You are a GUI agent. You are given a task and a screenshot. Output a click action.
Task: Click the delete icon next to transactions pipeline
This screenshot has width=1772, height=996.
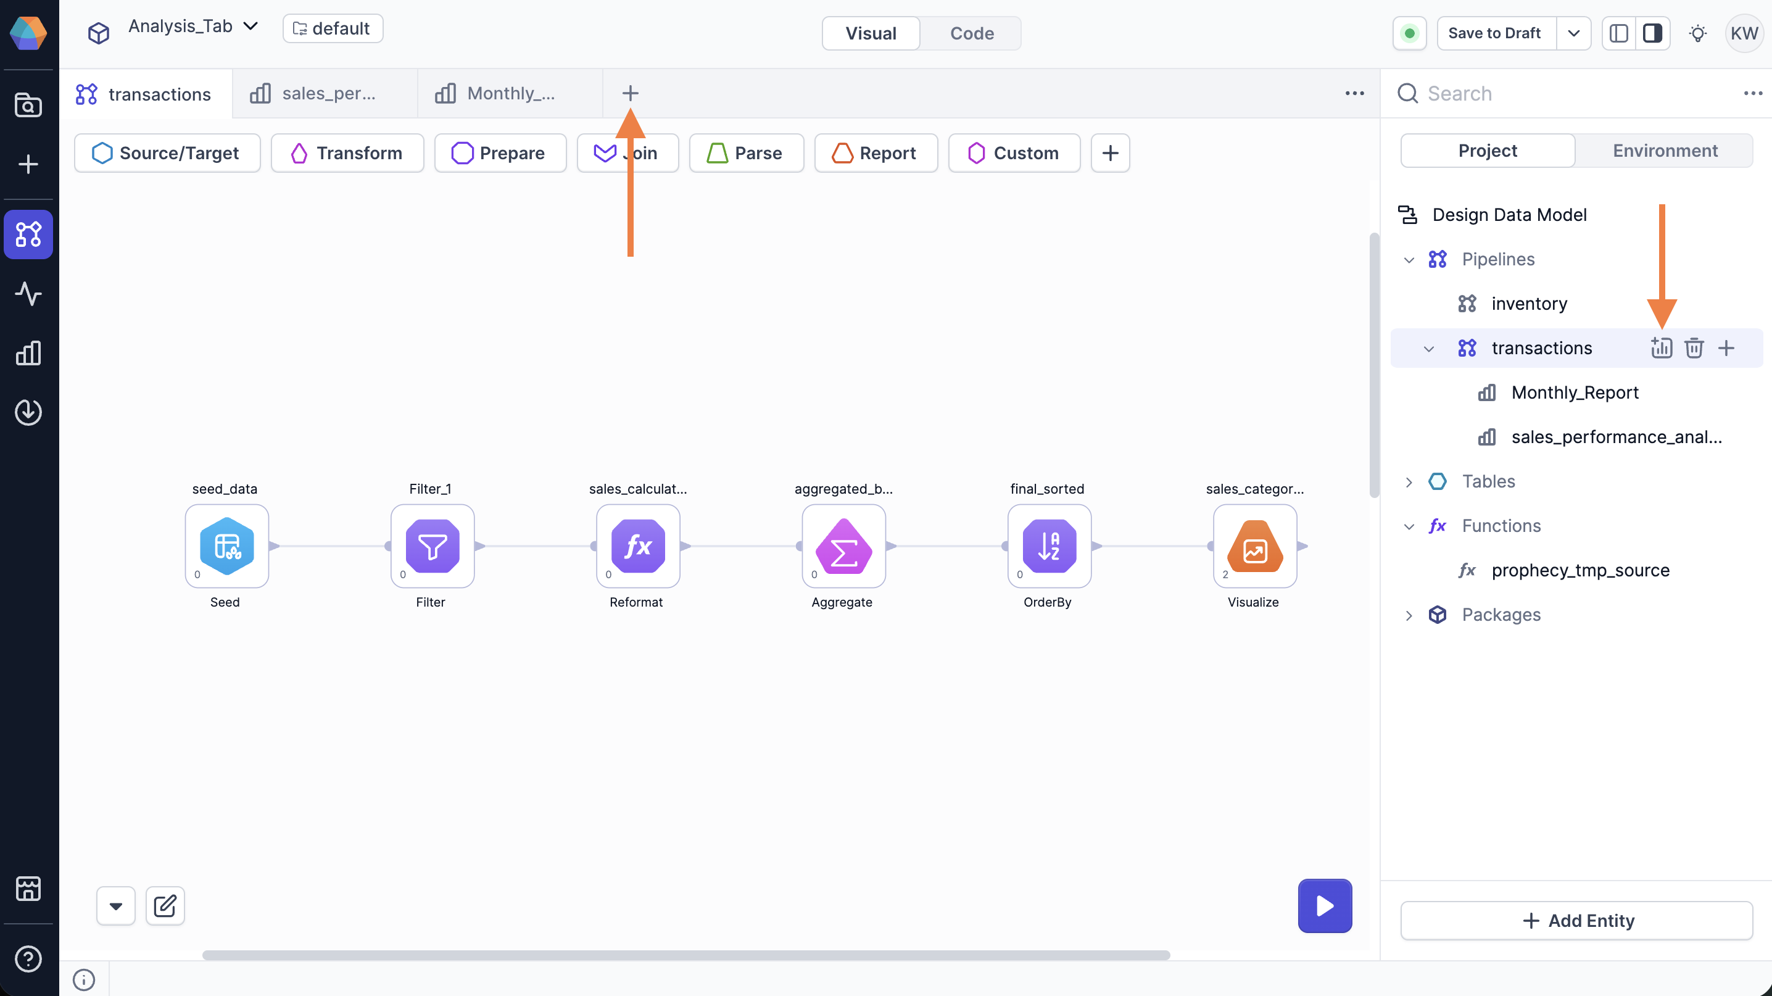pos(1694,347)
